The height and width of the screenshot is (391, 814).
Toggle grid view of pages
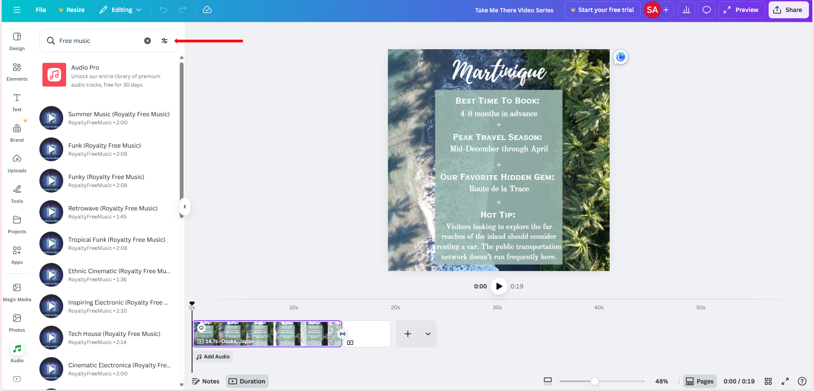click(768, 381)
